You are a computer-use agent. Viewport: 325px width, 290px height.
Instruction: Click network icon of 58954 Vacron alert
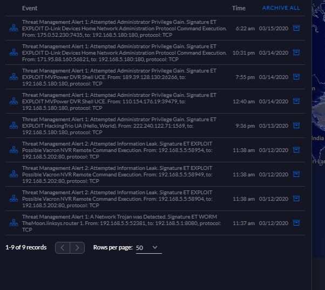point(13,150)
